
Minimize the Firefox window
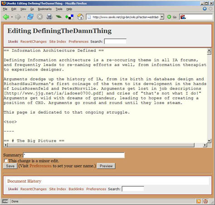[x=202, y=3]
